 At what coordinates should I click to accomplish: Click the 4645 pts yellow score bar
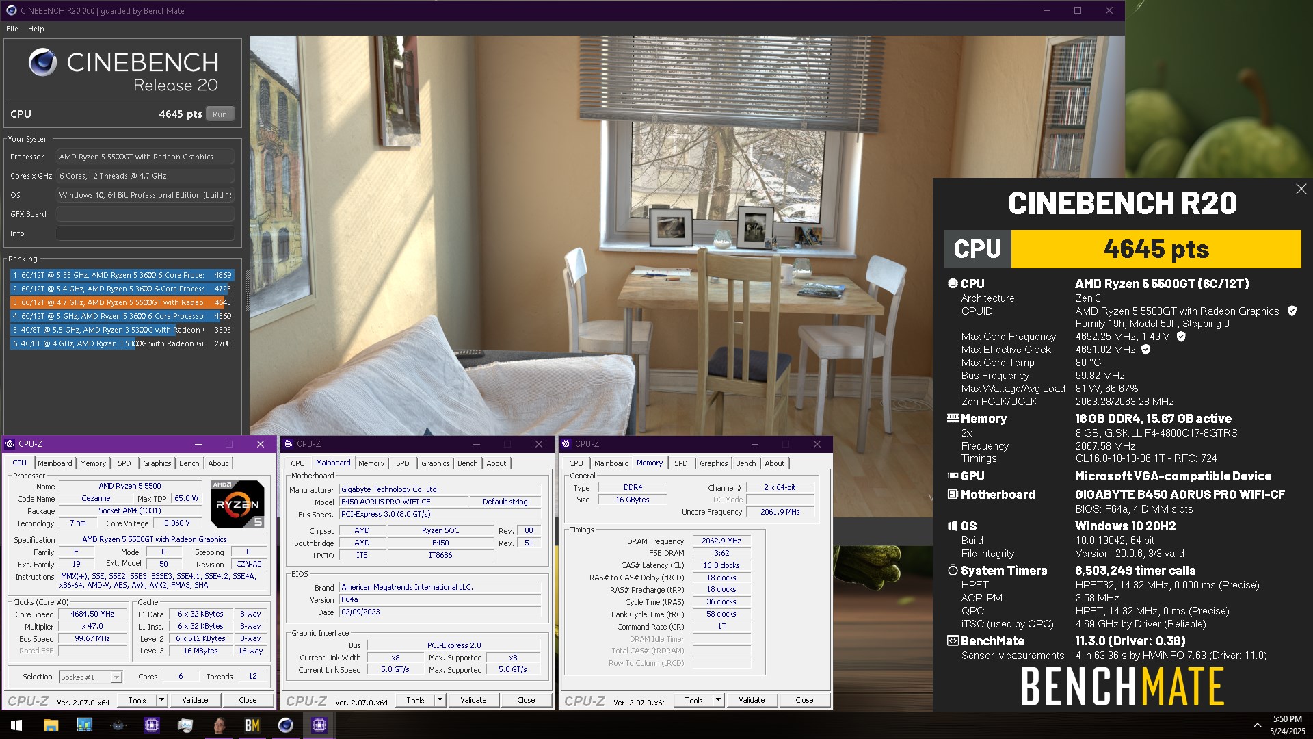pyautogui.click(x=1156, y=249)
